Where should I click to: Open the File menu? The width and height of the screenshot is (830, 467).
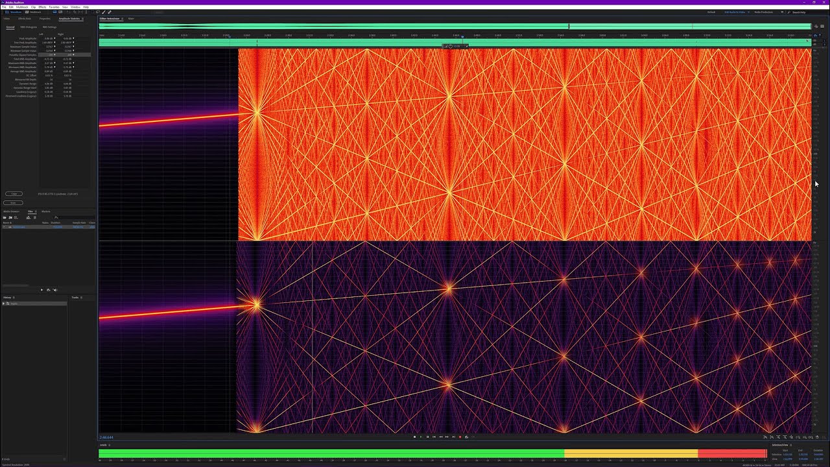tap(4, 7)
